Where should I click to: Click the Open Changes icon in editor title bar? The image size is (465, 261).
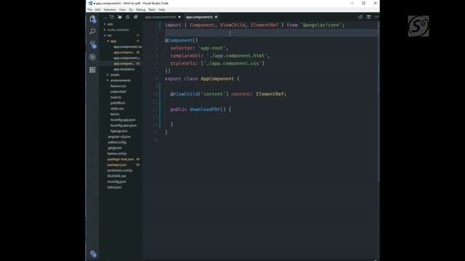[360, 17]
